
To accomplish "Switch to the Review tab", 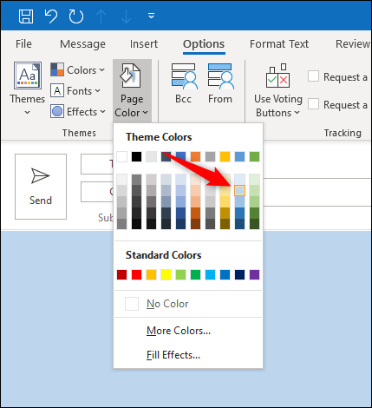I will [x=353, y=44].
